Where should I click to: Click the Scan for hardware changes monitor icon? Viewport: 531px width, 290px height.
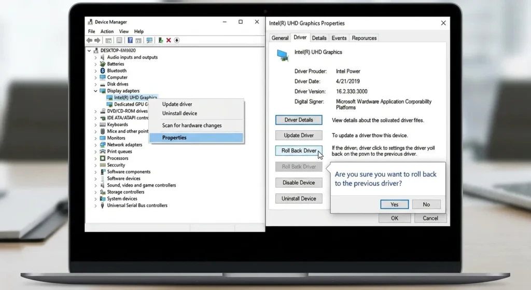pyautogui.click(x=149, y=40)
